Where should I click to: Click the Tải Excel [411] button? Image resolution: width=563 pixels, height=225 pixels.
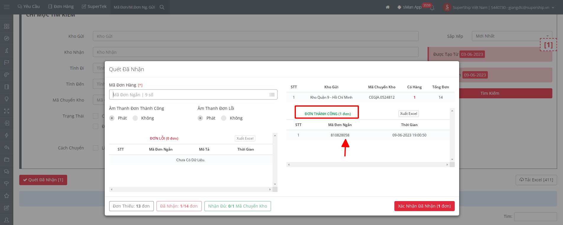[536, 180]
